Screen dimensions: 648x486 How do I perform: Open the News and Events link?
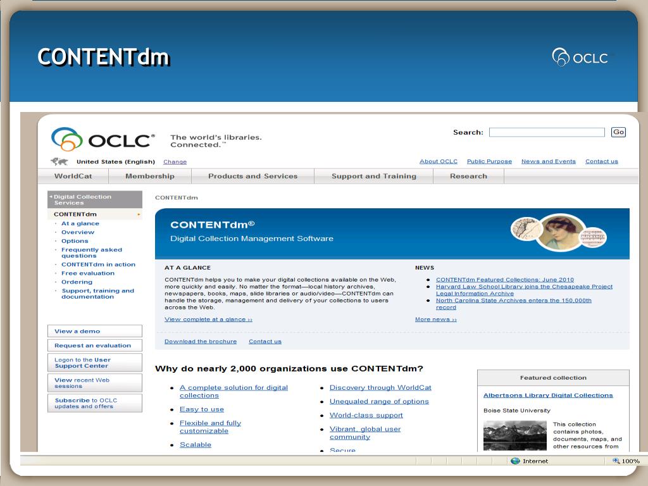point(549,161)
